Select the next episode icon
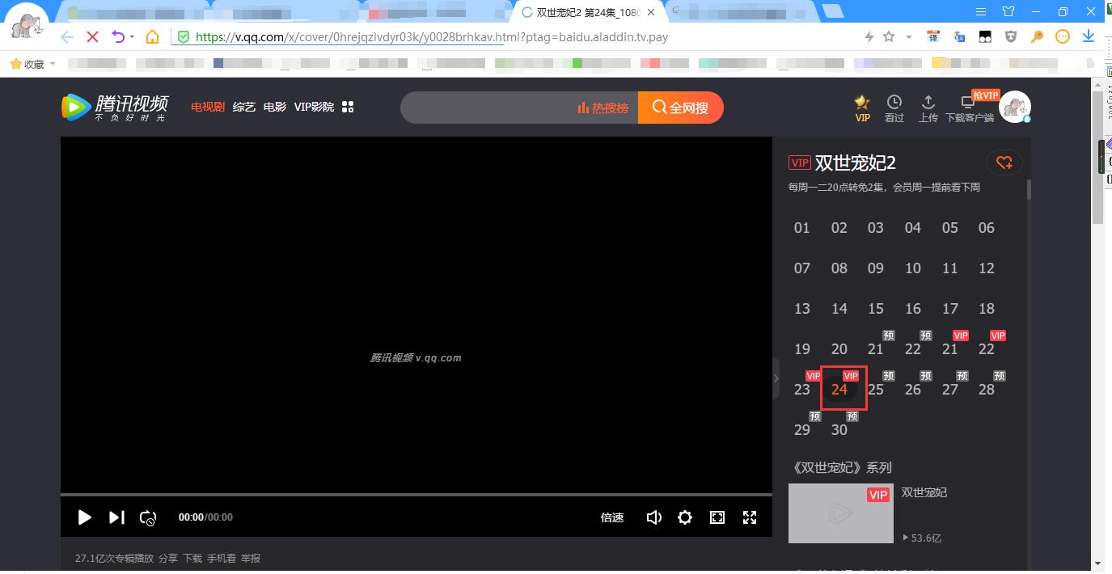Screen dimensions: 1112x574 116,517
